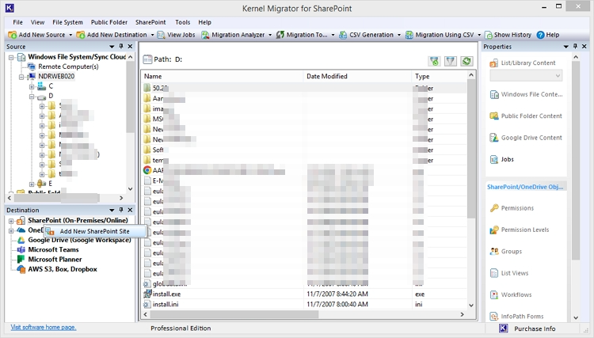Open the Properties panel options arrow
594x338 pixels.
click(566, 47)
